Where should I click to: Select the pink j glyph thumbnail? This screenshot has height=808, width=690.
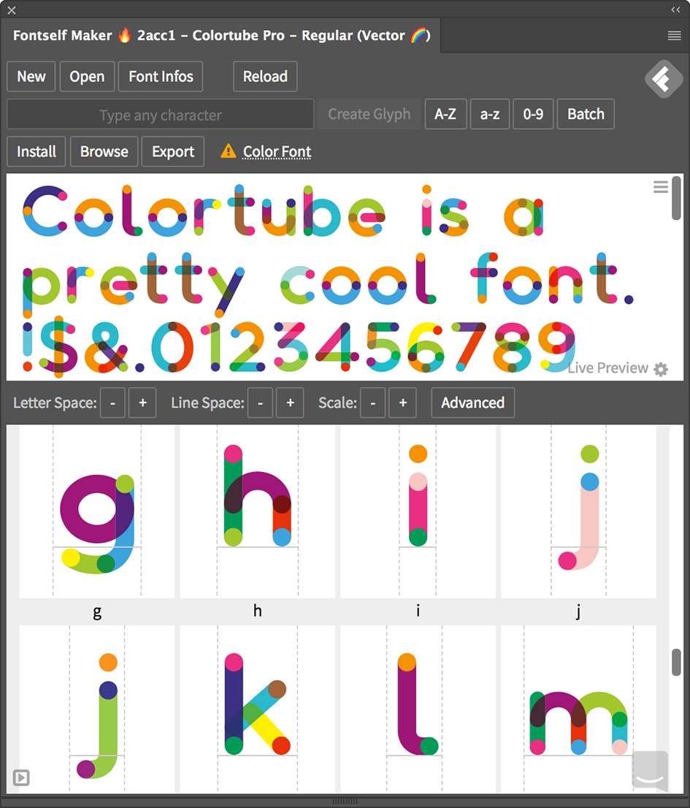(579, 511)
